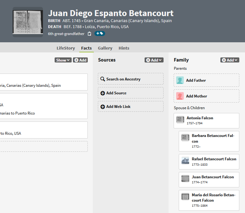Click the plus icon for Add Web Link
The image size is (245, 213).
tap(103, 107)
